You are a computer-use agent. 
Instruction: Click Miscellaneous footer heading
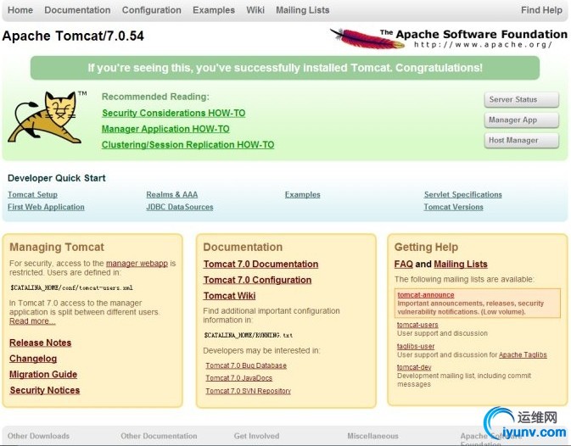click(x=373, y=436)
